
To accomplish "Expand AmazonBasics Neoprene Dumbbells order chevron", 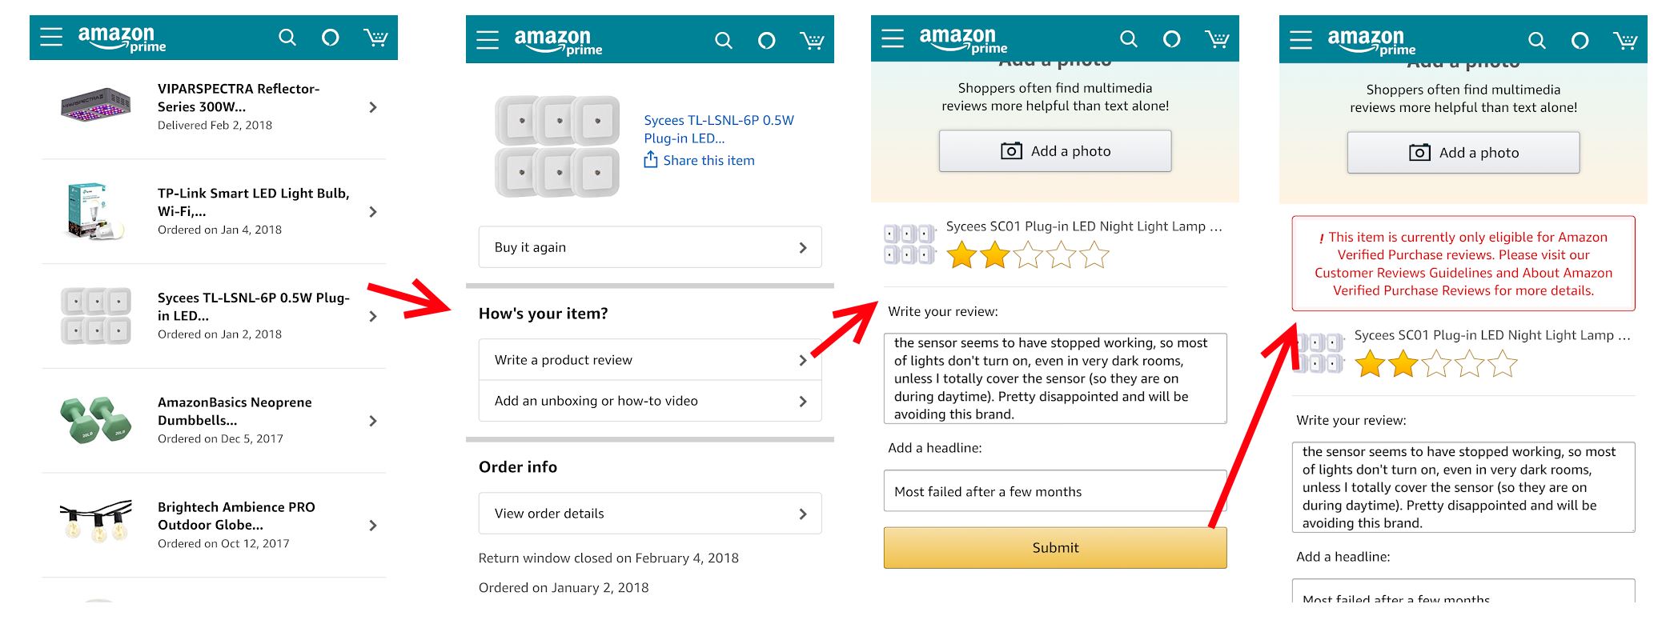I will click(x=372, y=421).
